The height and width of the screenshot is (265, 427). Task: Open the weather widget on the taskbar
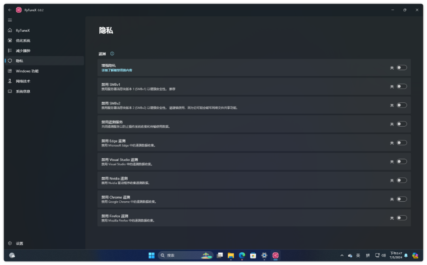point(12,255)
